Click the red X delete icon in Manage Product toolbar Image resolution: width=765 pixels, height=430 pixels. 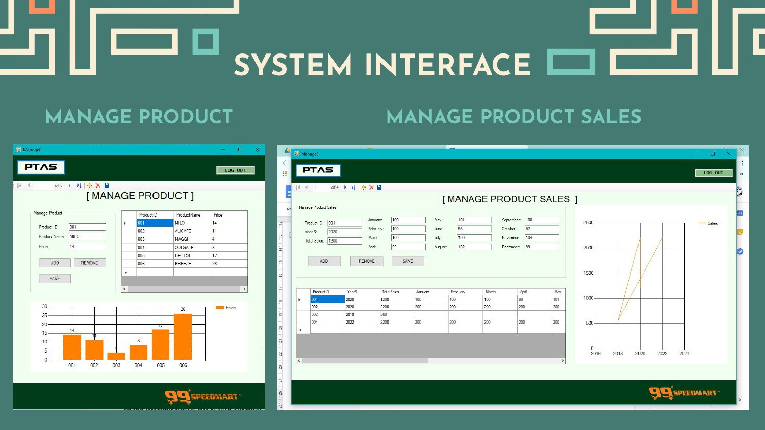click(x=98, y=186)
